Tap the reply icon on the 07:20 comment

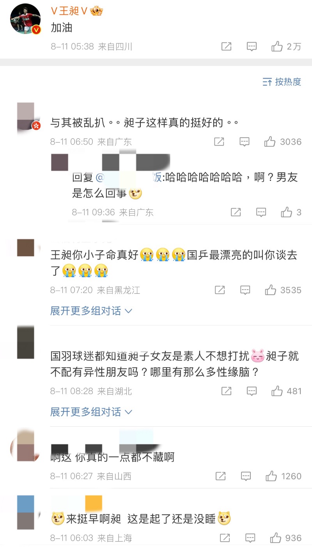[x=245, y=290]
